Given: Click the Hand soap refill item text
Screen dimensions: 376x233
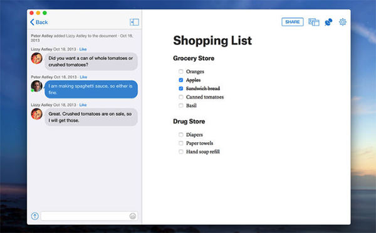Looking at the screenshot, I should pos(203,152).
